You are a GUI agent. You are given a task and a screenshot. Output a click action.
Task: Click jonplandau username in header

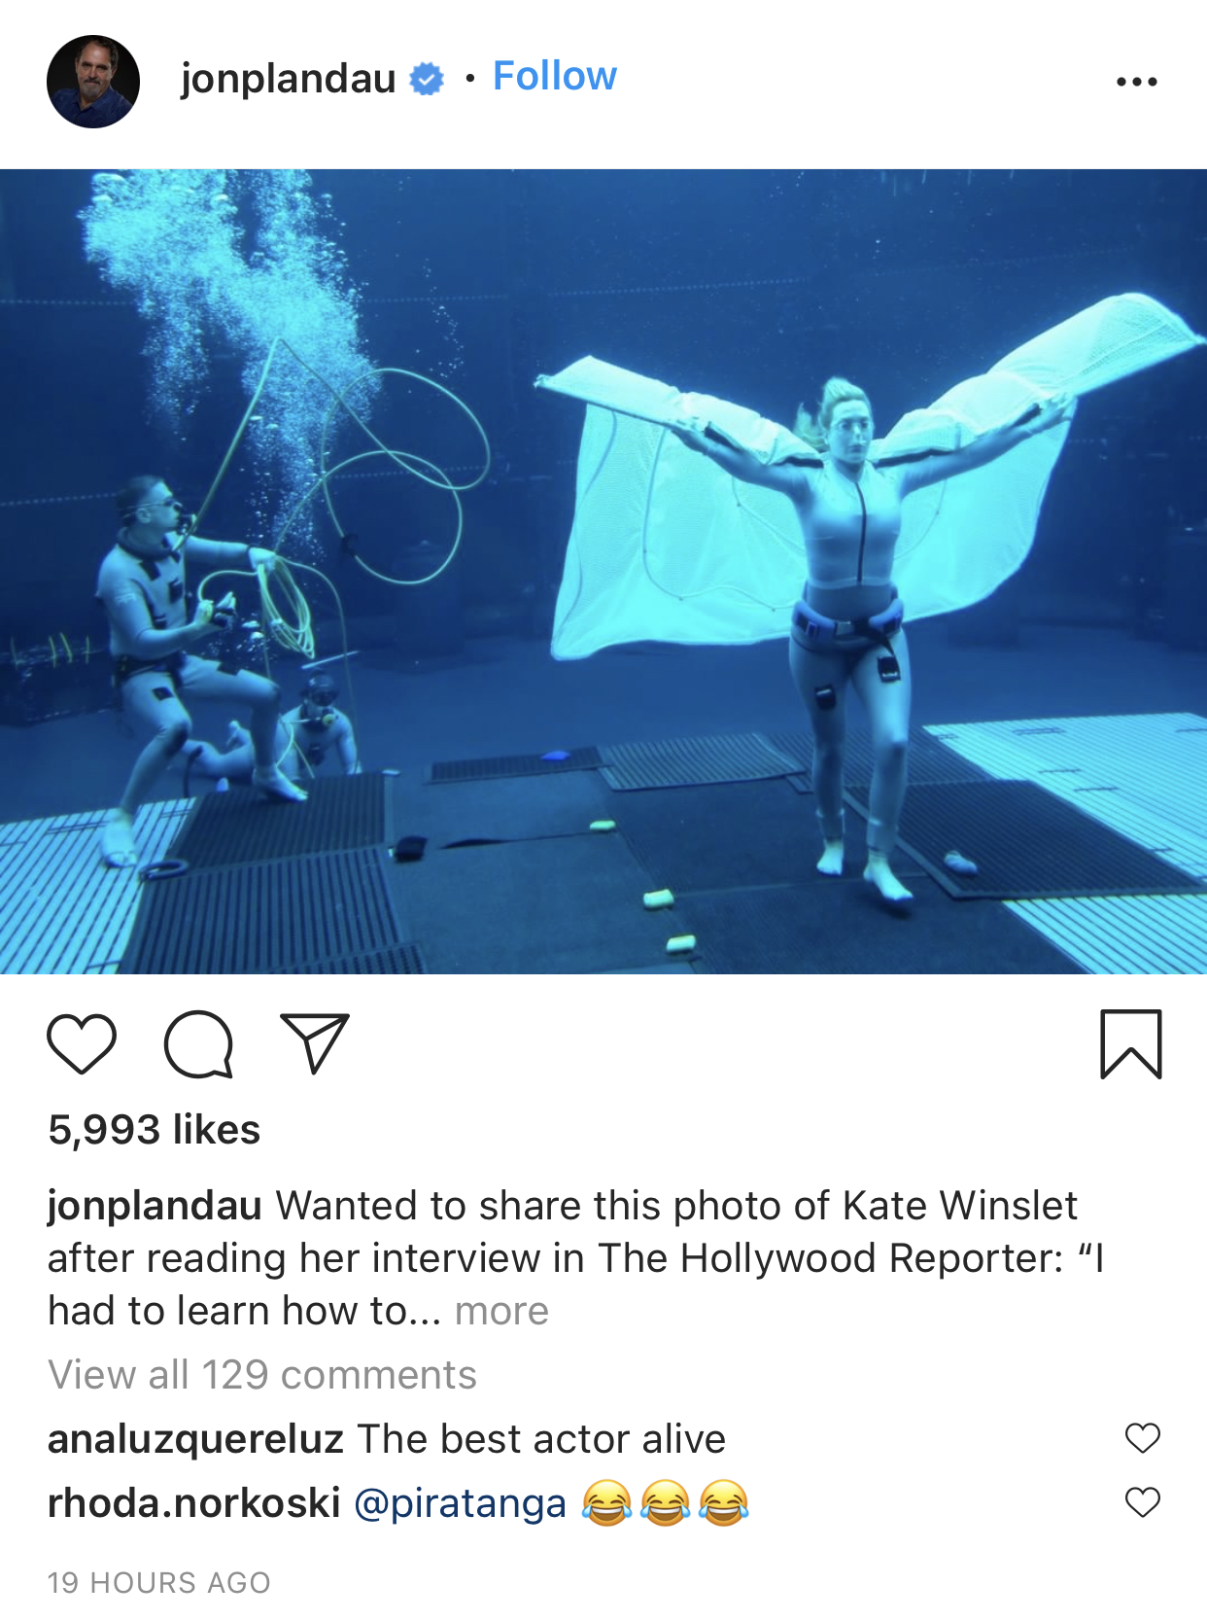click(289, 78)
